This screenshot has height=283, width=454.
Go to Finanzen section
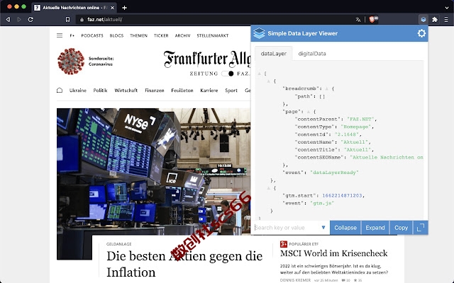155,91
